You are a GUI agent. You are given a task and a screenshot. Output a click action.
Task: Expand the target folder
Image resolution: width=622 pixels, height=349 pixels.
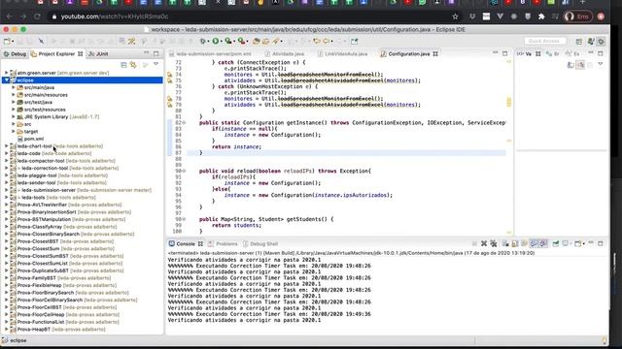coord(14,132)
